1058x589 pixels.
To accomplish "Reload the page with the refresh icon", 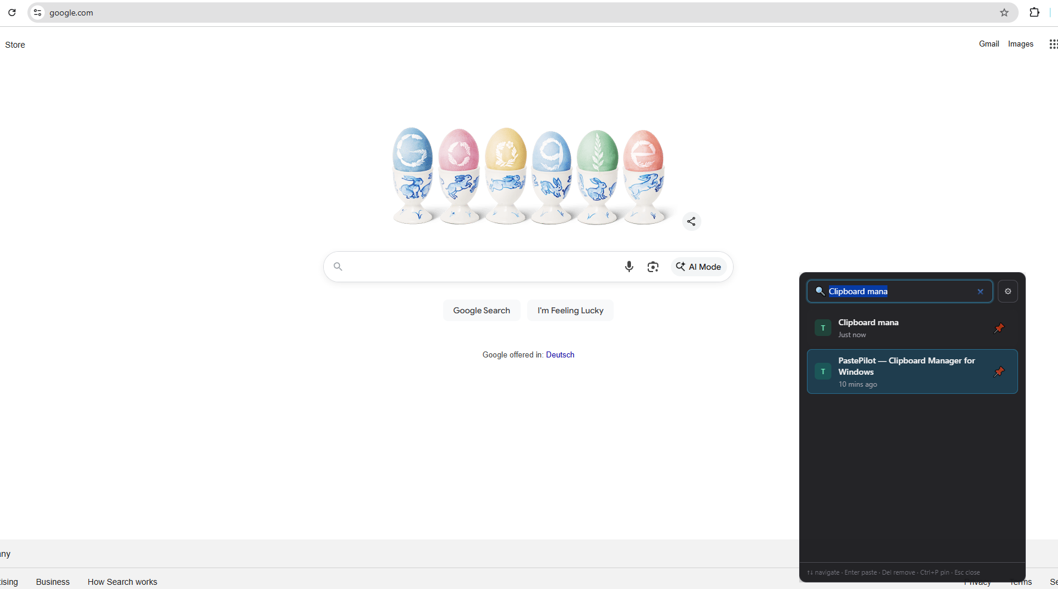I will pyautogui.click(x=12, y=13).
